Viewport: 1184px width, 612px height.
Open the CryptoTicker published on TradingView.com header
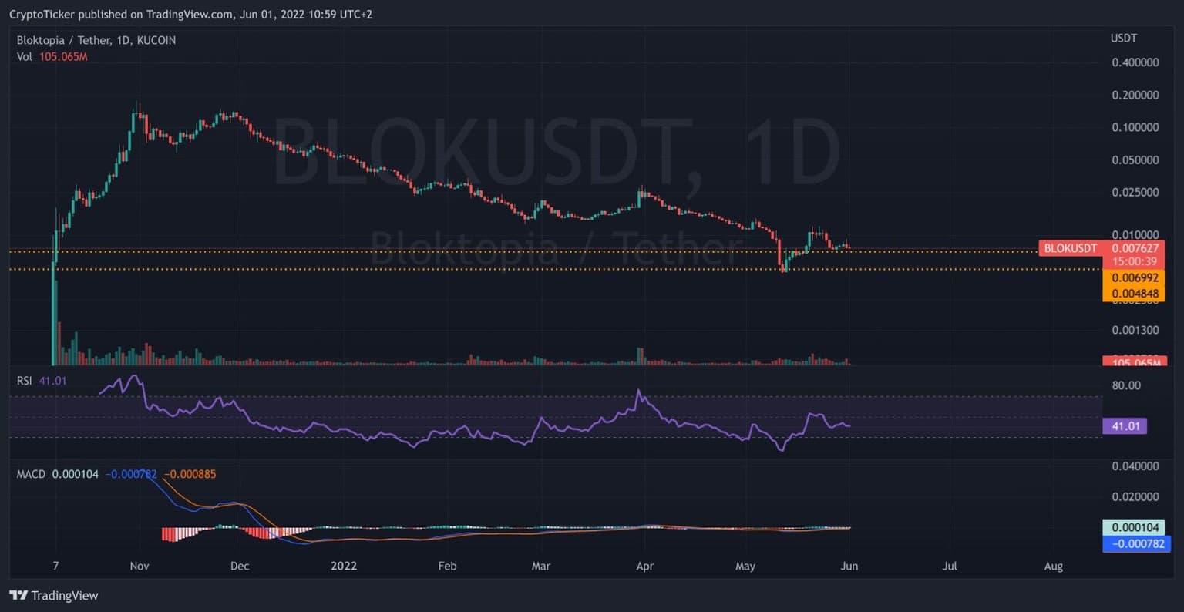coord(190,14)
